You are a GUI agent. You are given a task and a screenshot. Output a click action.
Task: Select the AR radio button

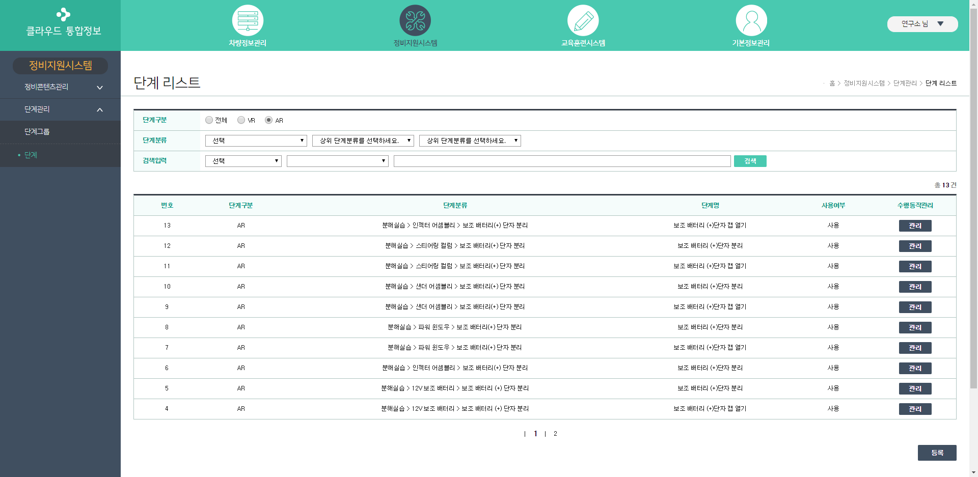pyautogui.click(x=268, y=120)
